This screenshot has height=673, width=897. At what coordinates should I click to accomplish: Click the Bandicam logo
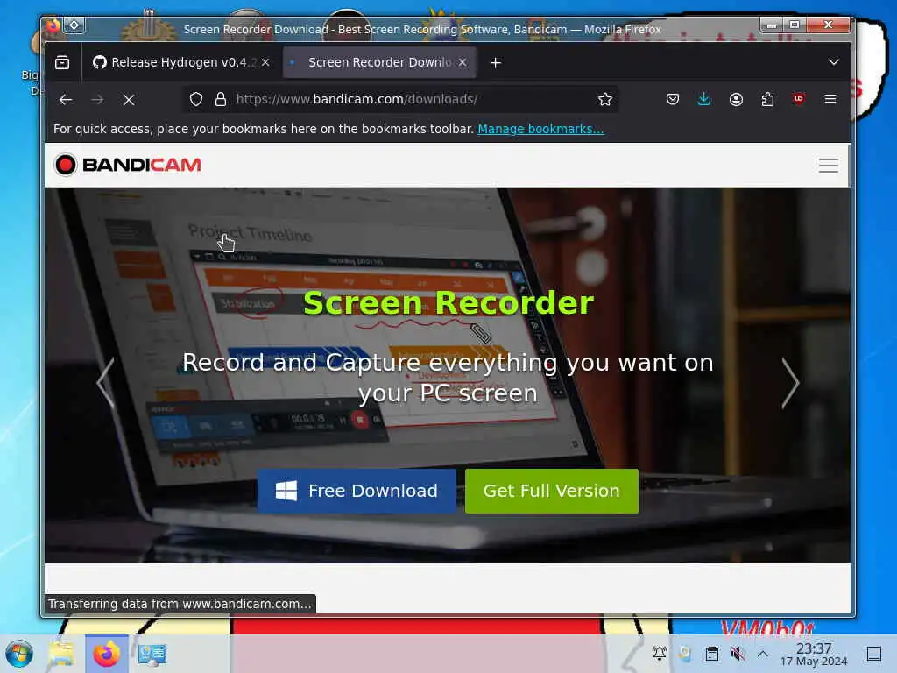[128, 165]
